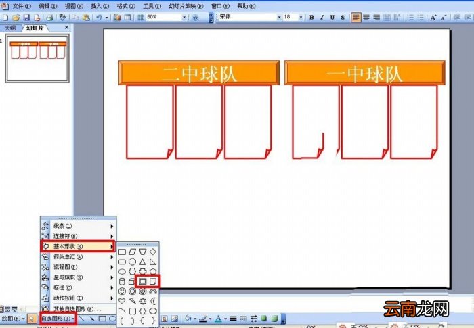
Task: Choose the bevel shape
Action: [142, 281]
